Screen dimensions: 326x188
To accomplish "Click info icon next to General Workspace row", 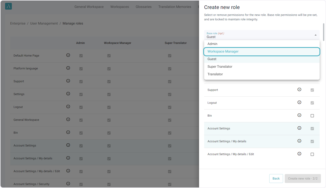I will point(68,120).
